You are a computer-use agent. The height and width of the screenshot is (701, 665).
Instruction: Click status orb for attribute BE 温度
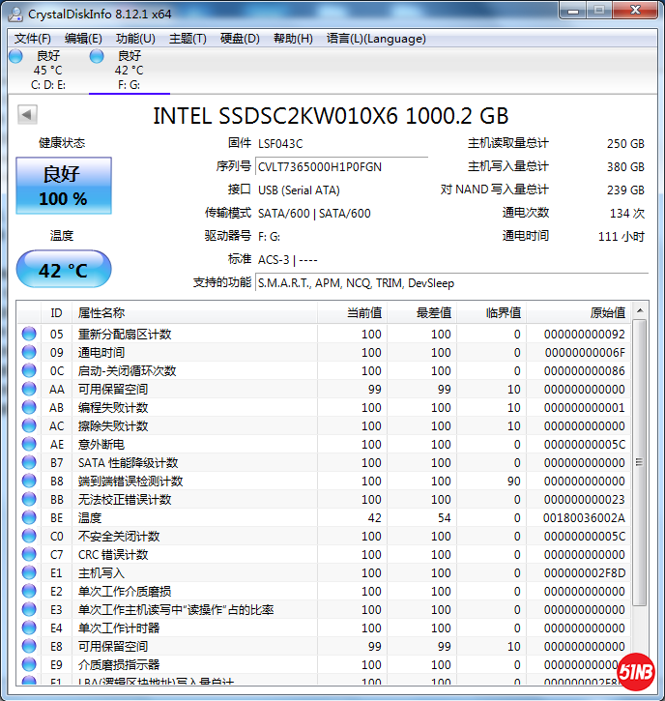[x=29, y=518]
